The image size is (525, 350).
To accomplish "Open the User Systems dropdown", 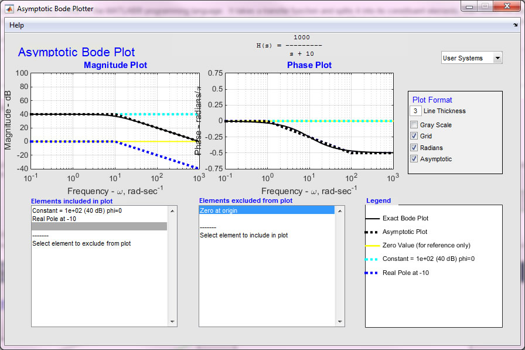I will (x=472, y=57).
